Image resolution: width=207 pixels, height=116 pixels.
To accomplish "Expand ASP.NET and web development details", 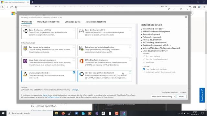I will point(141,32).
